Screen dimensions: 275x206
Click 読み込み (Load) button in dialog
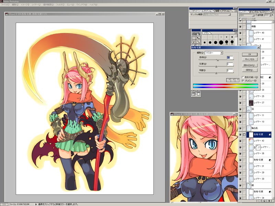pos(250,65)
